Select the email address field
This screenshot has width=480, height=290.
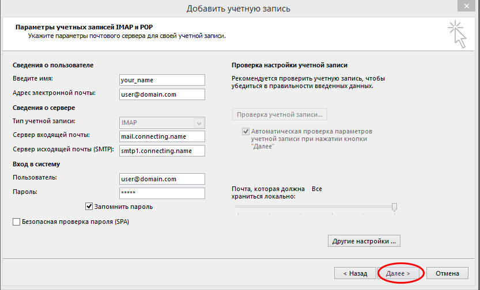[x=161, y=94]
